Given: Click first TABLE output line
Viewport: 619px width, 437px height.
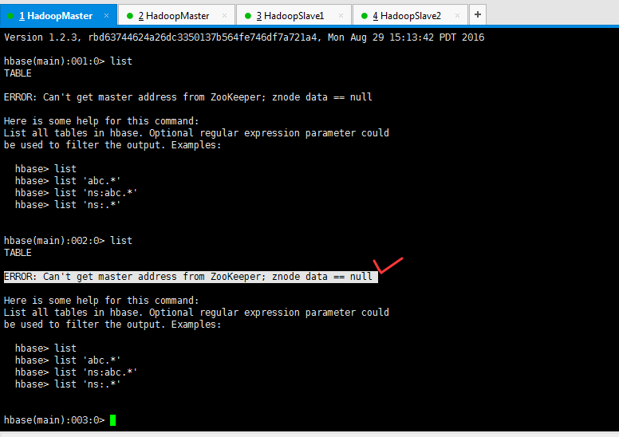Looking at the screenshot, I should [x=18, y=73].
